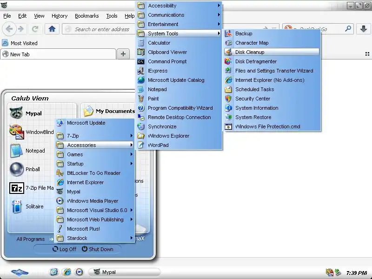Viewport: 372px width, 279px height.
Task: Expand the Games programs folder
Action: 95,154
